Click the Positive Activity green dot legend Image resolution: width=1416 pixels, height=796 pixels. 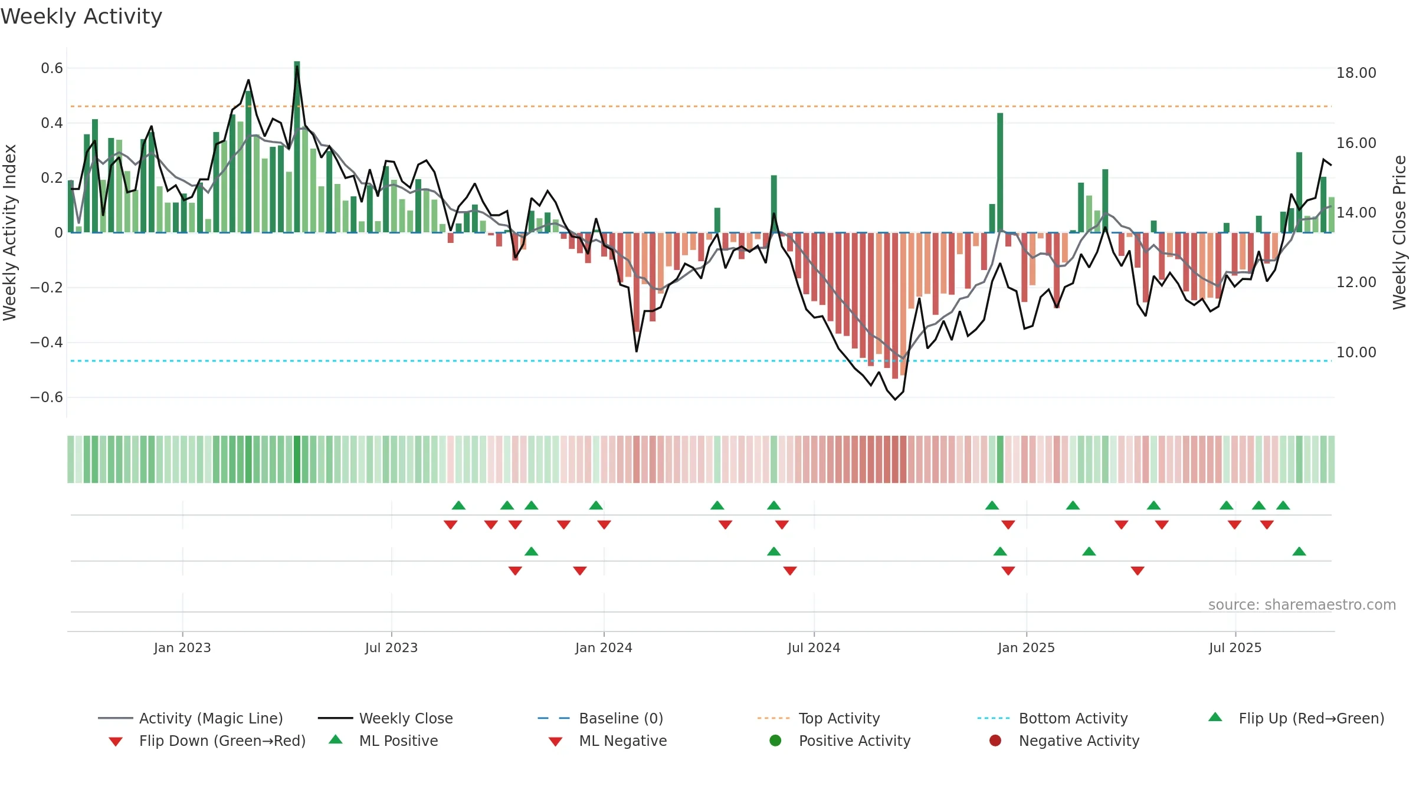(776, 741)
